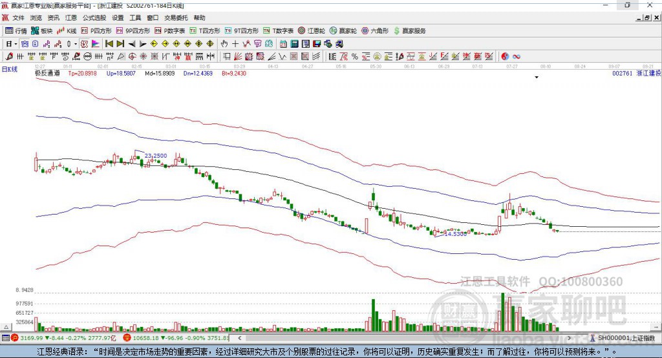Move chart right with black arrow

pyautogui.click(x=143, y=44)
